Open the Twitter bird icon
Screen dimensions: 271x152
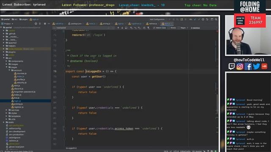click(x=256, y=66)
